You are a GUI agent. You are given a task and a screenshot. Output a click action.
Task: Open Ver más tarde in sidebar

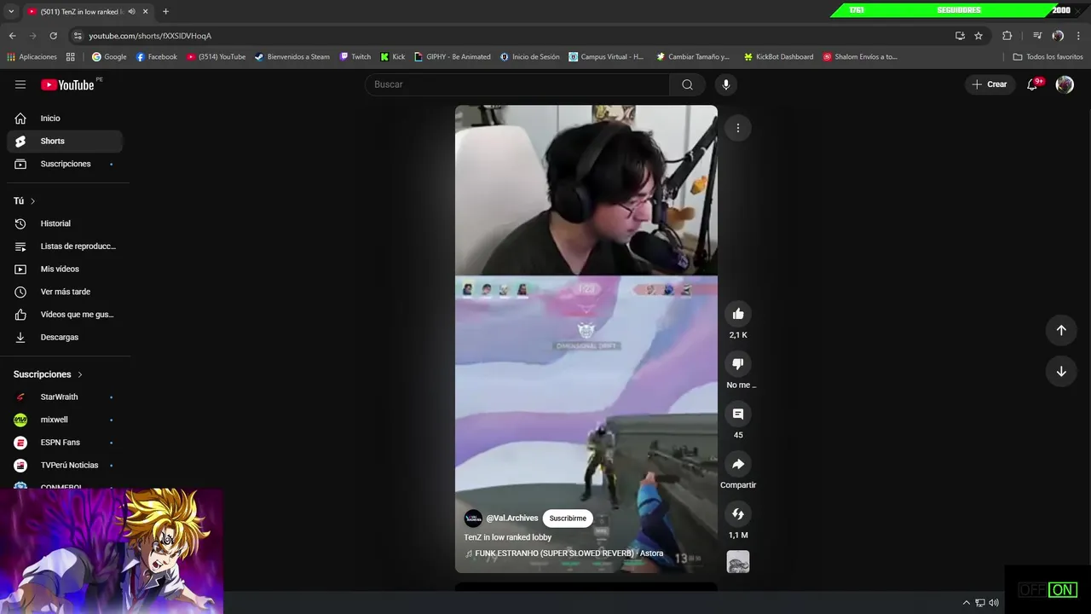[65, 292]
